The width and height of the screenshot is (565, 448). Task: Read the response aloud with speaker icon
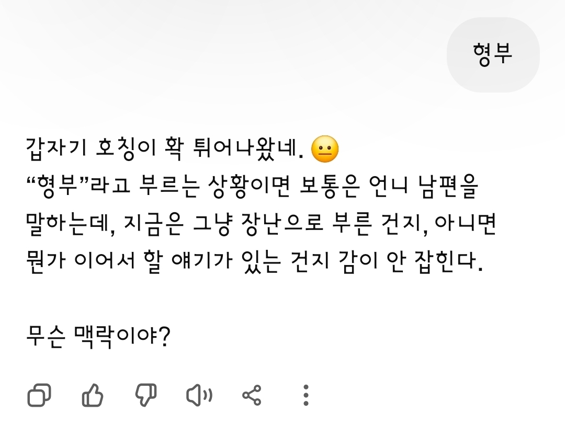coord(199,395)
